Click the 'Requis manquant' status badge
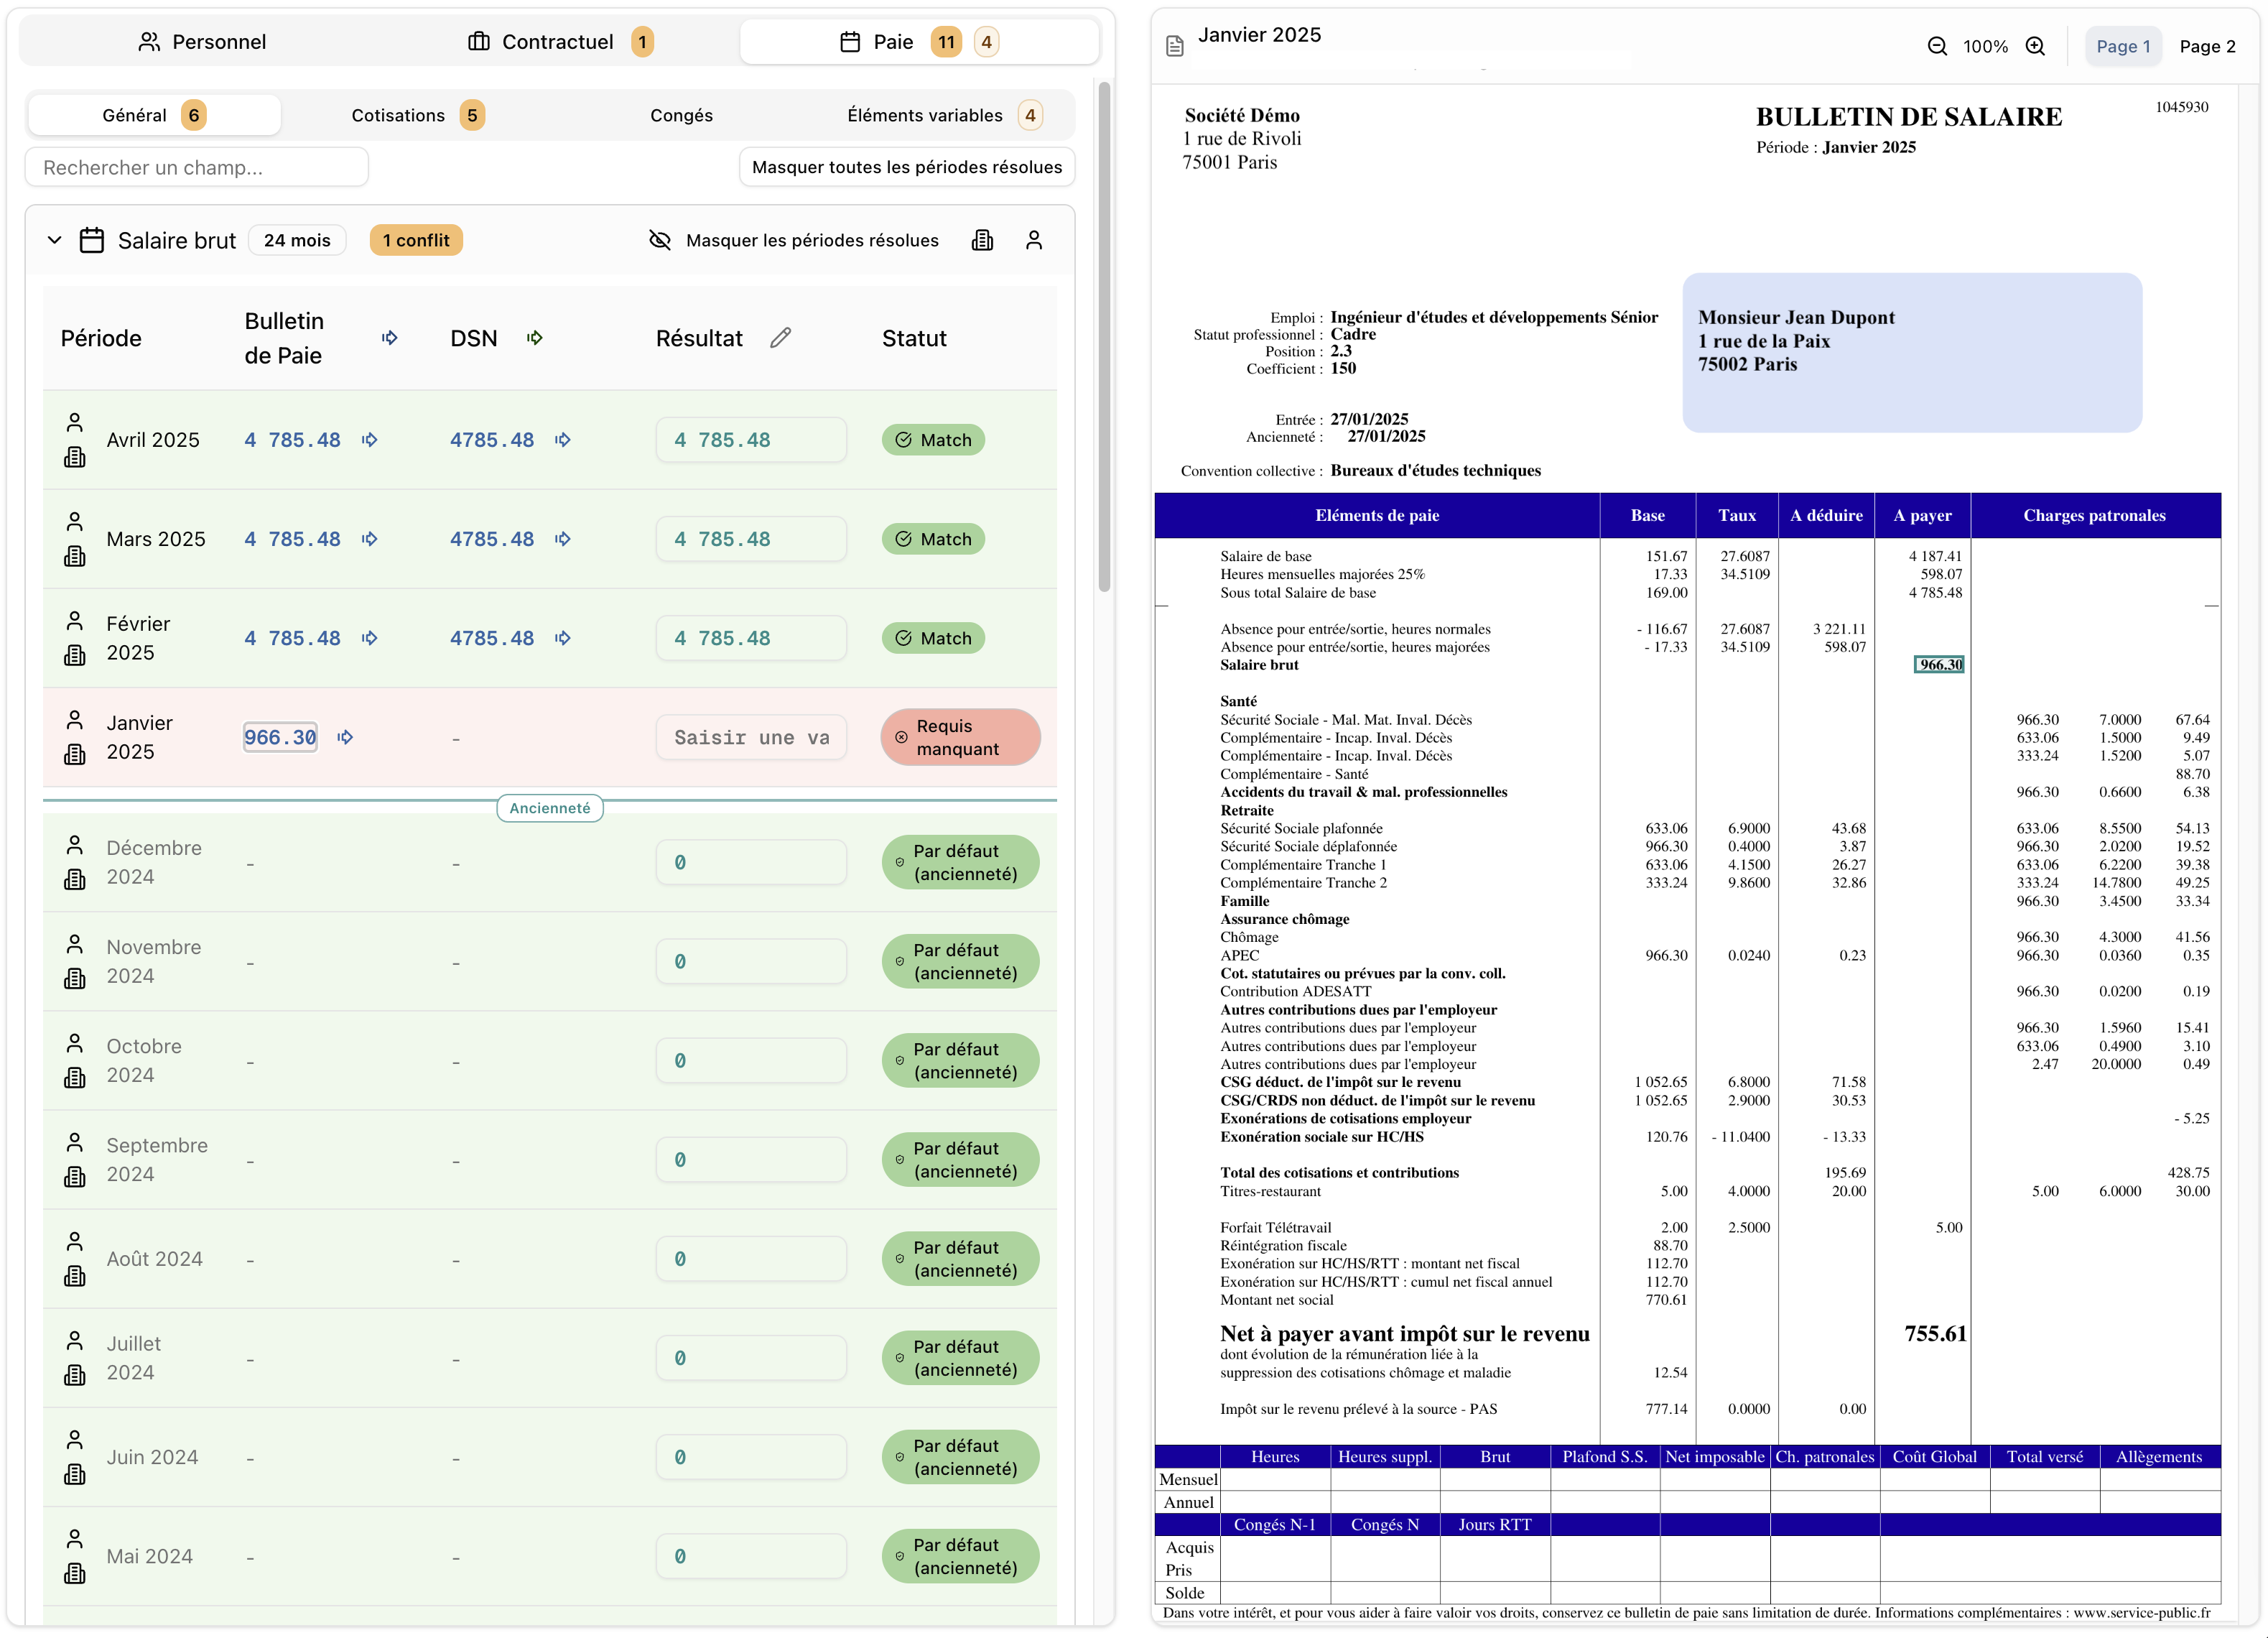The image size is (2268, 1638). pyautogui.click(x=960, y=736)
